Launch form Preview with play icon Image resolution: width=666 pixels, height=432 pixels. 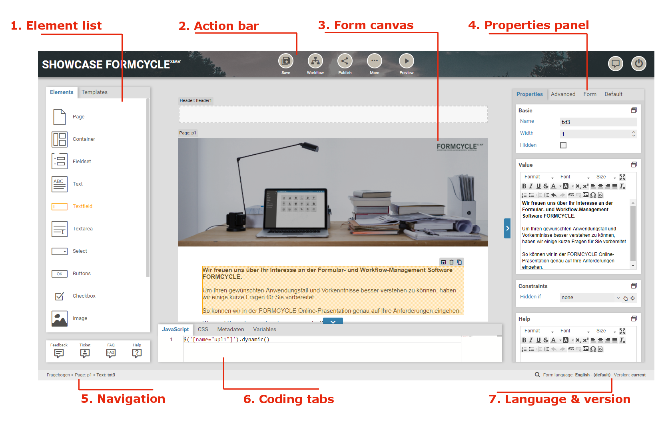point(406,61)
